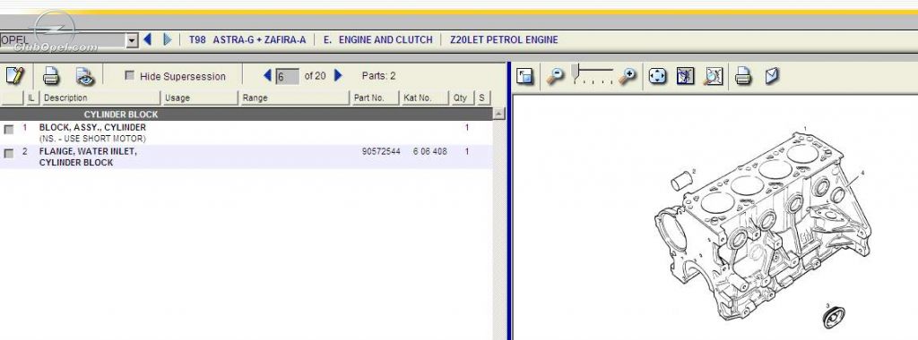Check the box for BLOCK, ASSY., CYLINDER
This screenshot has width=918, height=340.
pos(9,129)
